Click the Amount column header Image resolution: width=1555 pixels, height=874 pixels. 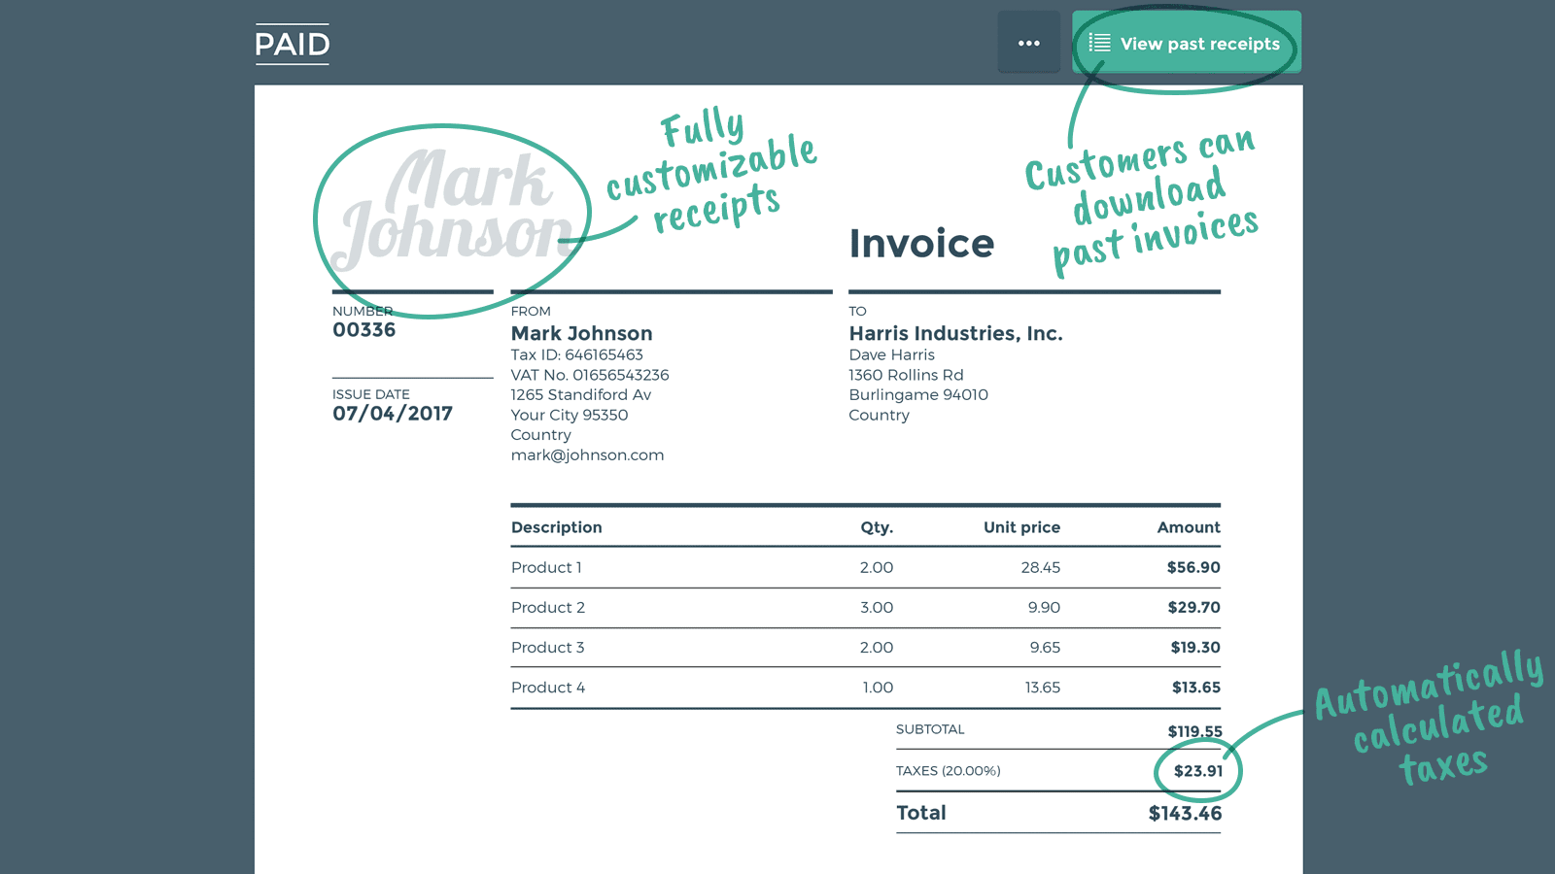(x=1188, y=527)
